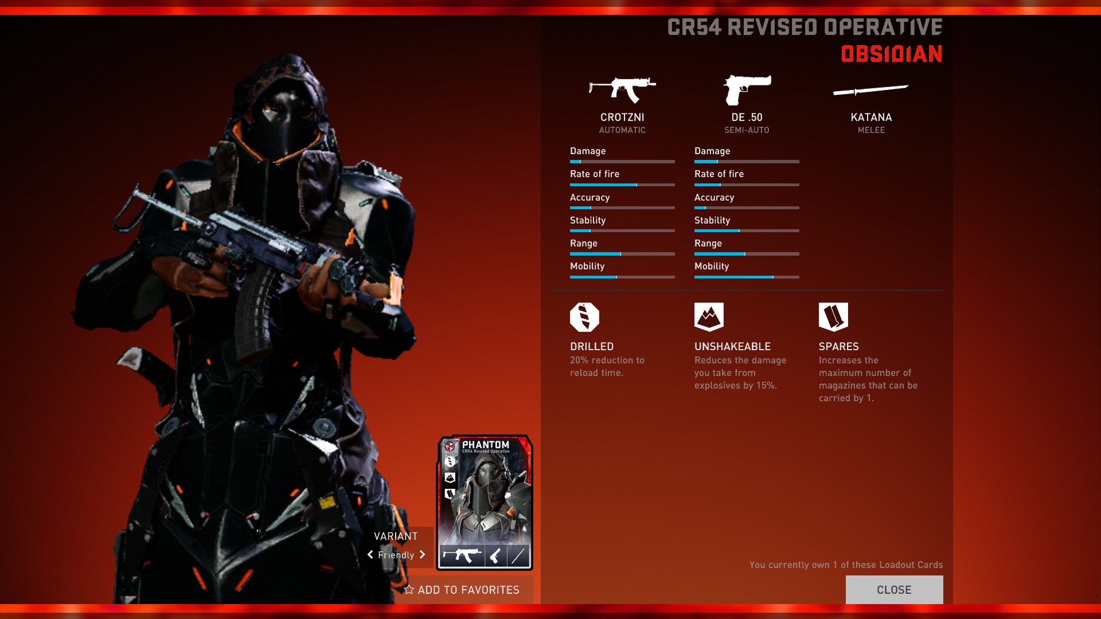Click the Katana melee icon

[870, 89]
